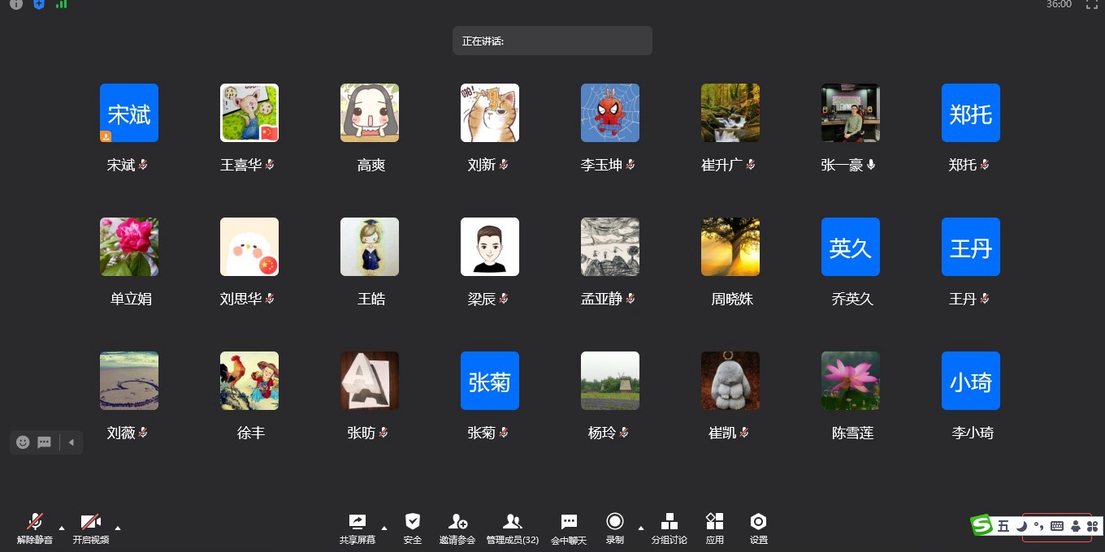Open the Apps (应用) icon
This screenshot has width=1105, height=552.
tap(714, 522)
